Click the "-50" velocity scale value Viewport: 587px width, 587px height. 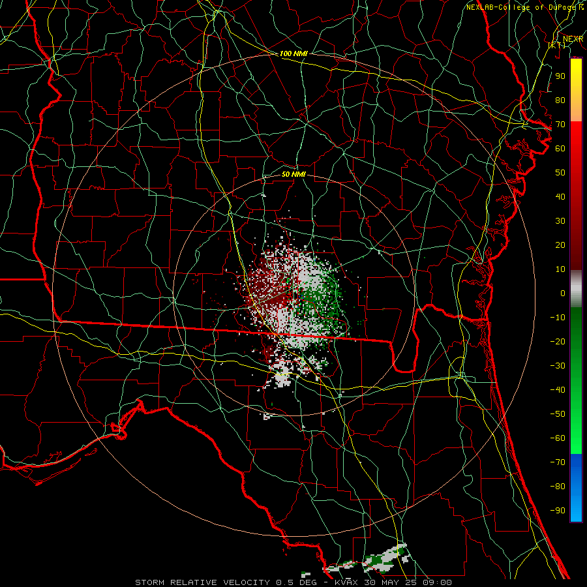coord(558,414)
